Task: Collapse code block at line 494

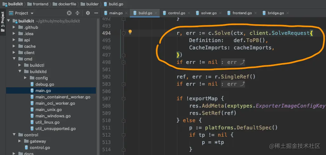Action: tap(123, 33)
